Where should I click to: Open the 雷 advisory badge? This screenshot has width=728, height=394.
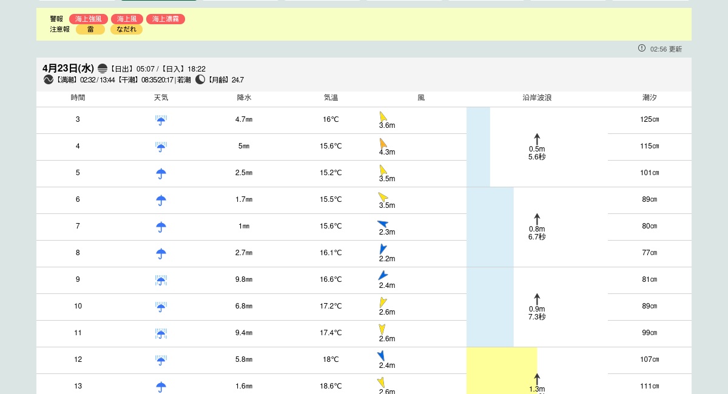(x=90, y=29)
